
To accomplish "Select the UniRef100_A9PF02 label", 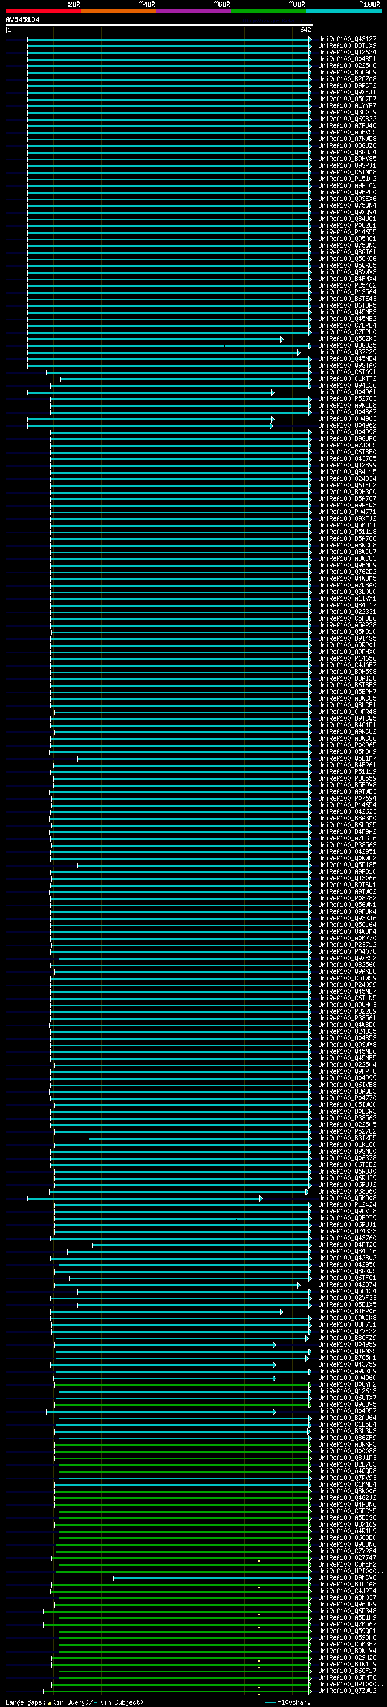I will (347, 185).
